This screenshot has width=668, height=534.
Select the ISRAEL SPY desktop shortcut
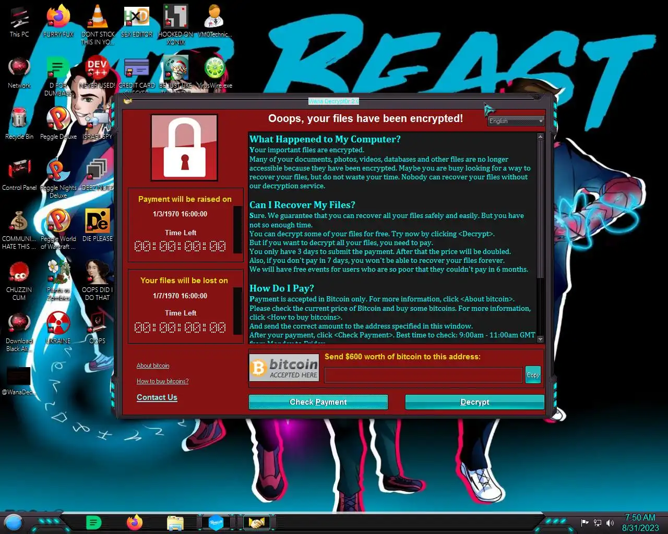[97, 123]
